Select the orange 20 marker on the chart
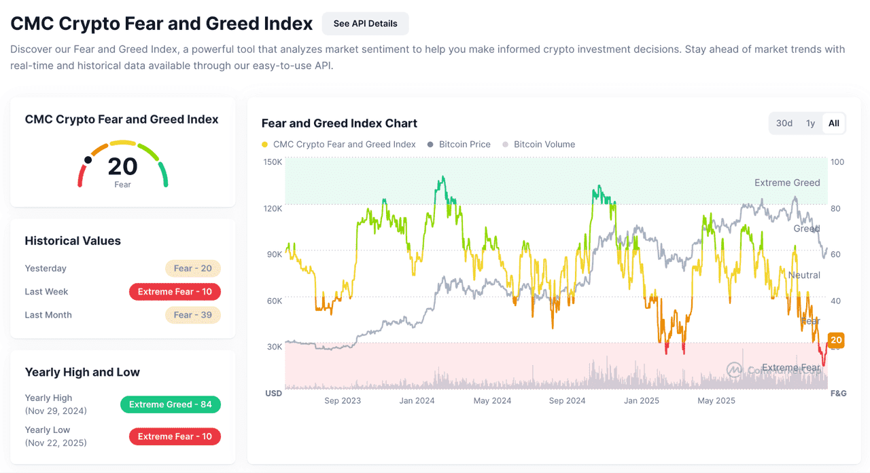The width and height of the screenshot is (870, 473). pyautogui.click(x=835, y=340)
